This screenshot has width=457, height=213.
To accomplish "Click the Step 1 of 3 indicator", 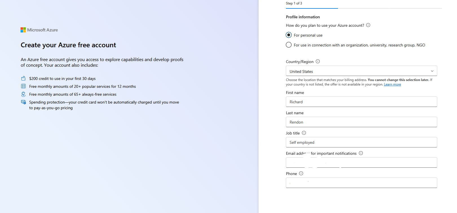I will tap(294, 3).
